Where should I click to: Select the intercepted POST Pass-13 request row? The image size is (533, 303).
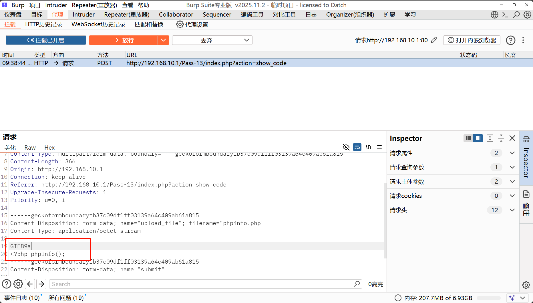pos(266,63)
